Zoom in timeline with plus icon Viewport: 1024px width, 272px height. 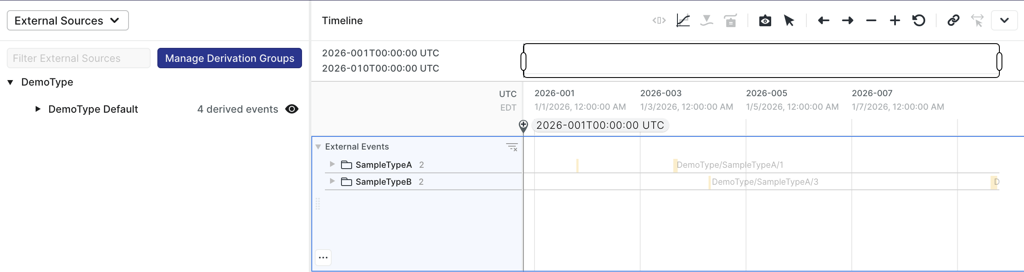pyautogui.click(x=895, y=21)
